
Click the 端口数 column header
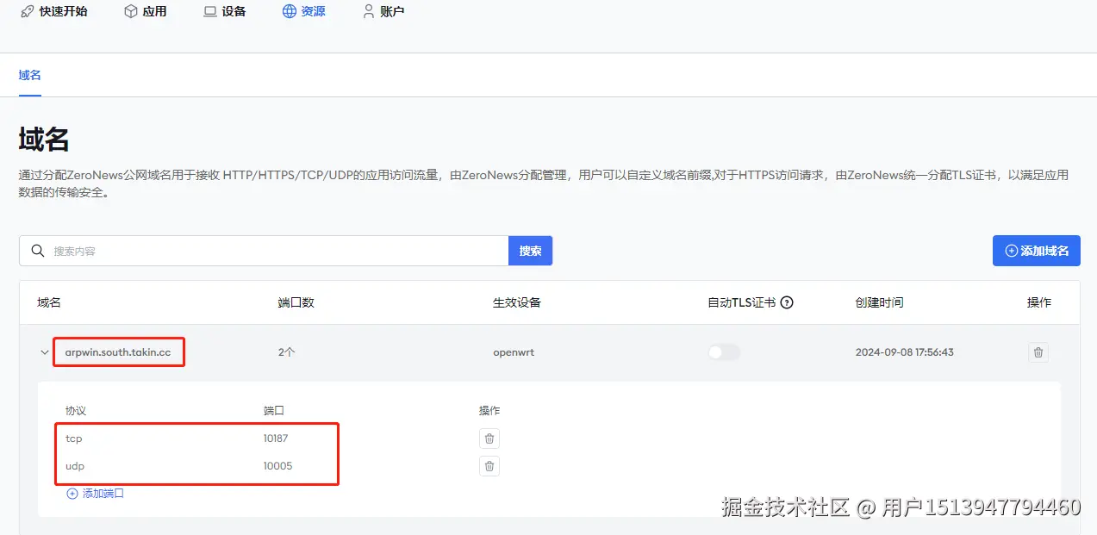(296, 302)
